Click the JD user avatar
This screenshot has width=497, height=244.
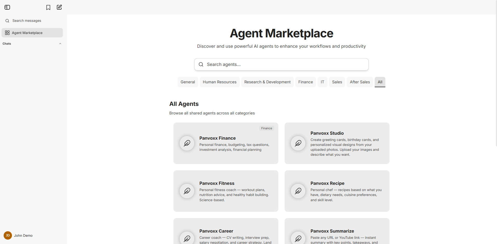(8, 235)
